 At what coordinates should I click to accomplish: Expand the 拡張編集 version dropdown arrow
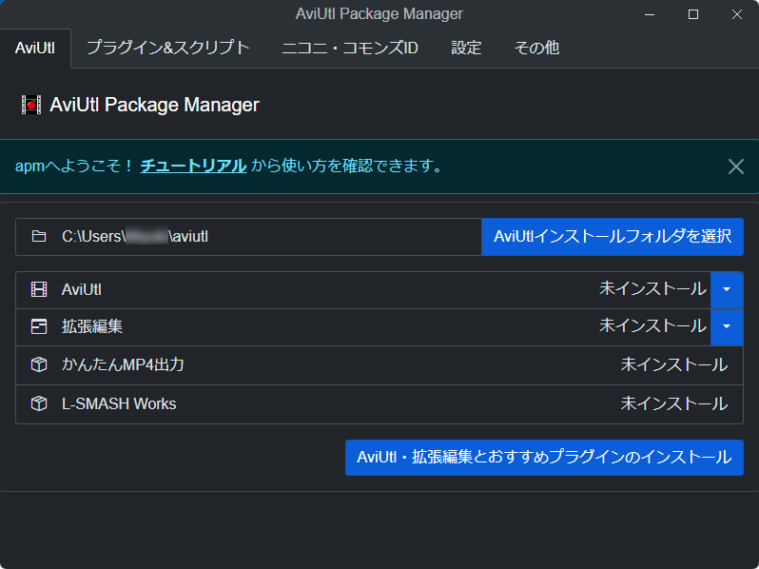click(x=727, y=326)
